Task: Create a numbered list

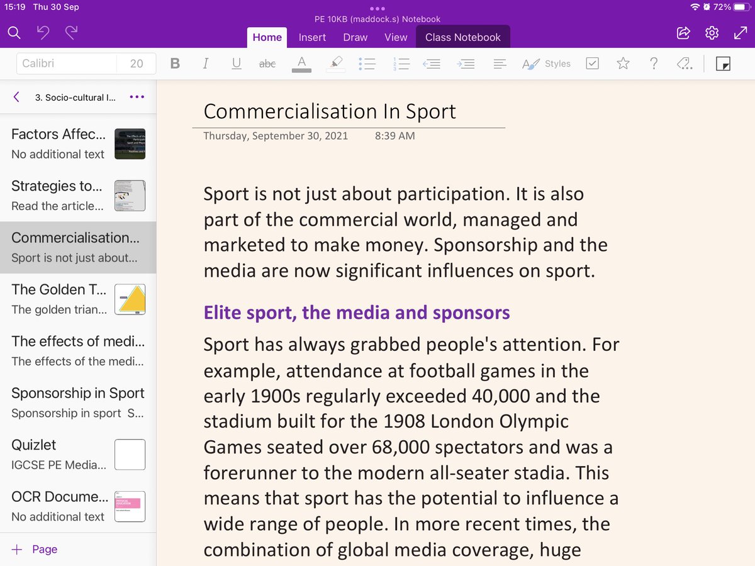Action: 401,63
